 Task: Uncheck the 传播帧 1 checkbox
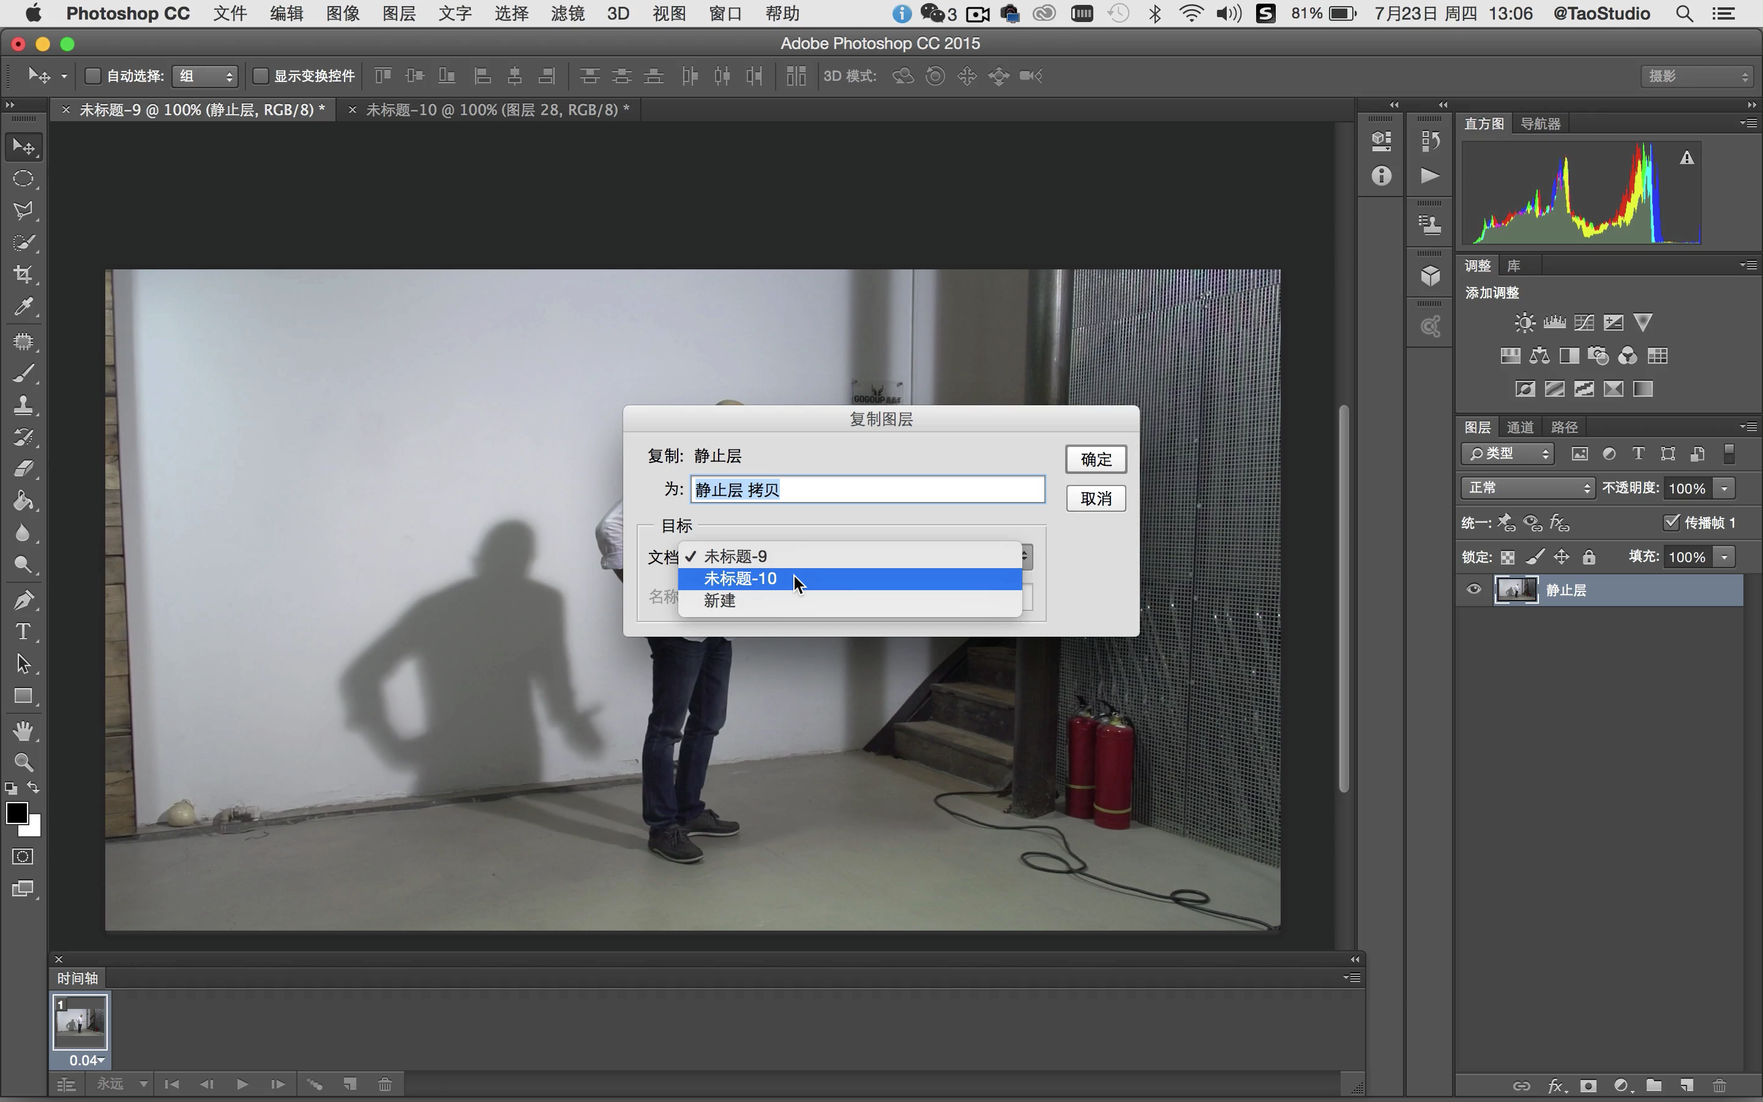coord(1671,522)
